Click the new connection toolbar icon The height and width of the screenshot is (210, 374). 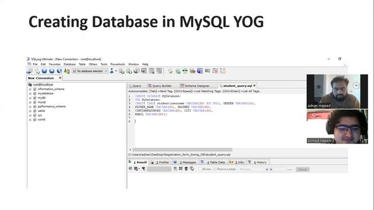[29, 71]
